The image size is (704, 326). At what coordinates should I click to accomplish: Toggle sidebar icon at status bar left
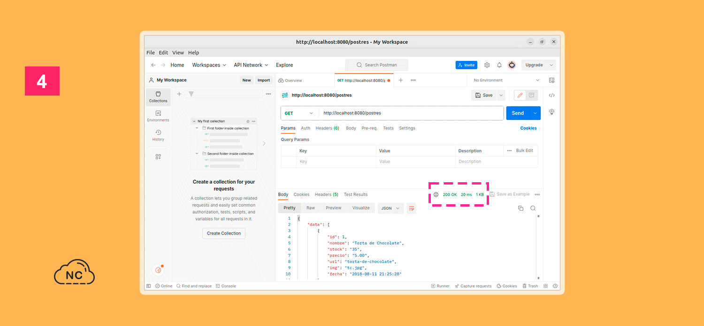click(x=149, y=286)
